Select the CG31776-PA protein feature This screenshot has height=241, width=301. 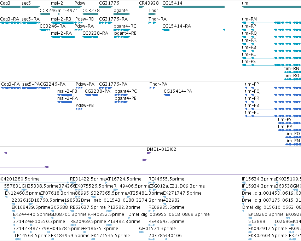(x=106, y=88)
